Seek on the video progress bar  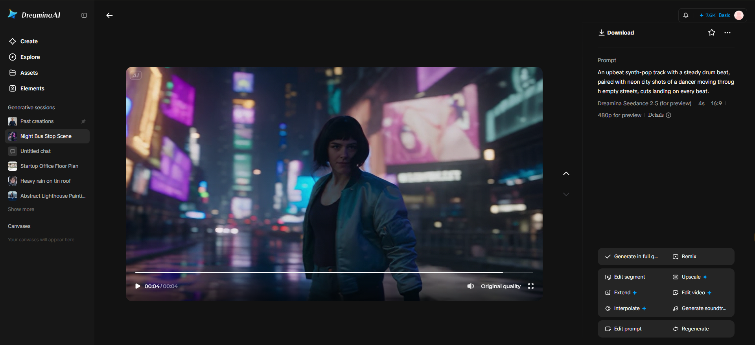[334, 272]
